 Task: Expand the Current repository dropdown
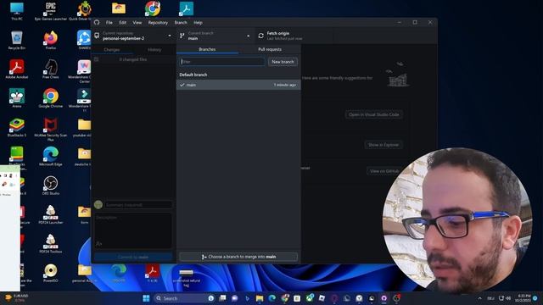(x=134, y=36)
